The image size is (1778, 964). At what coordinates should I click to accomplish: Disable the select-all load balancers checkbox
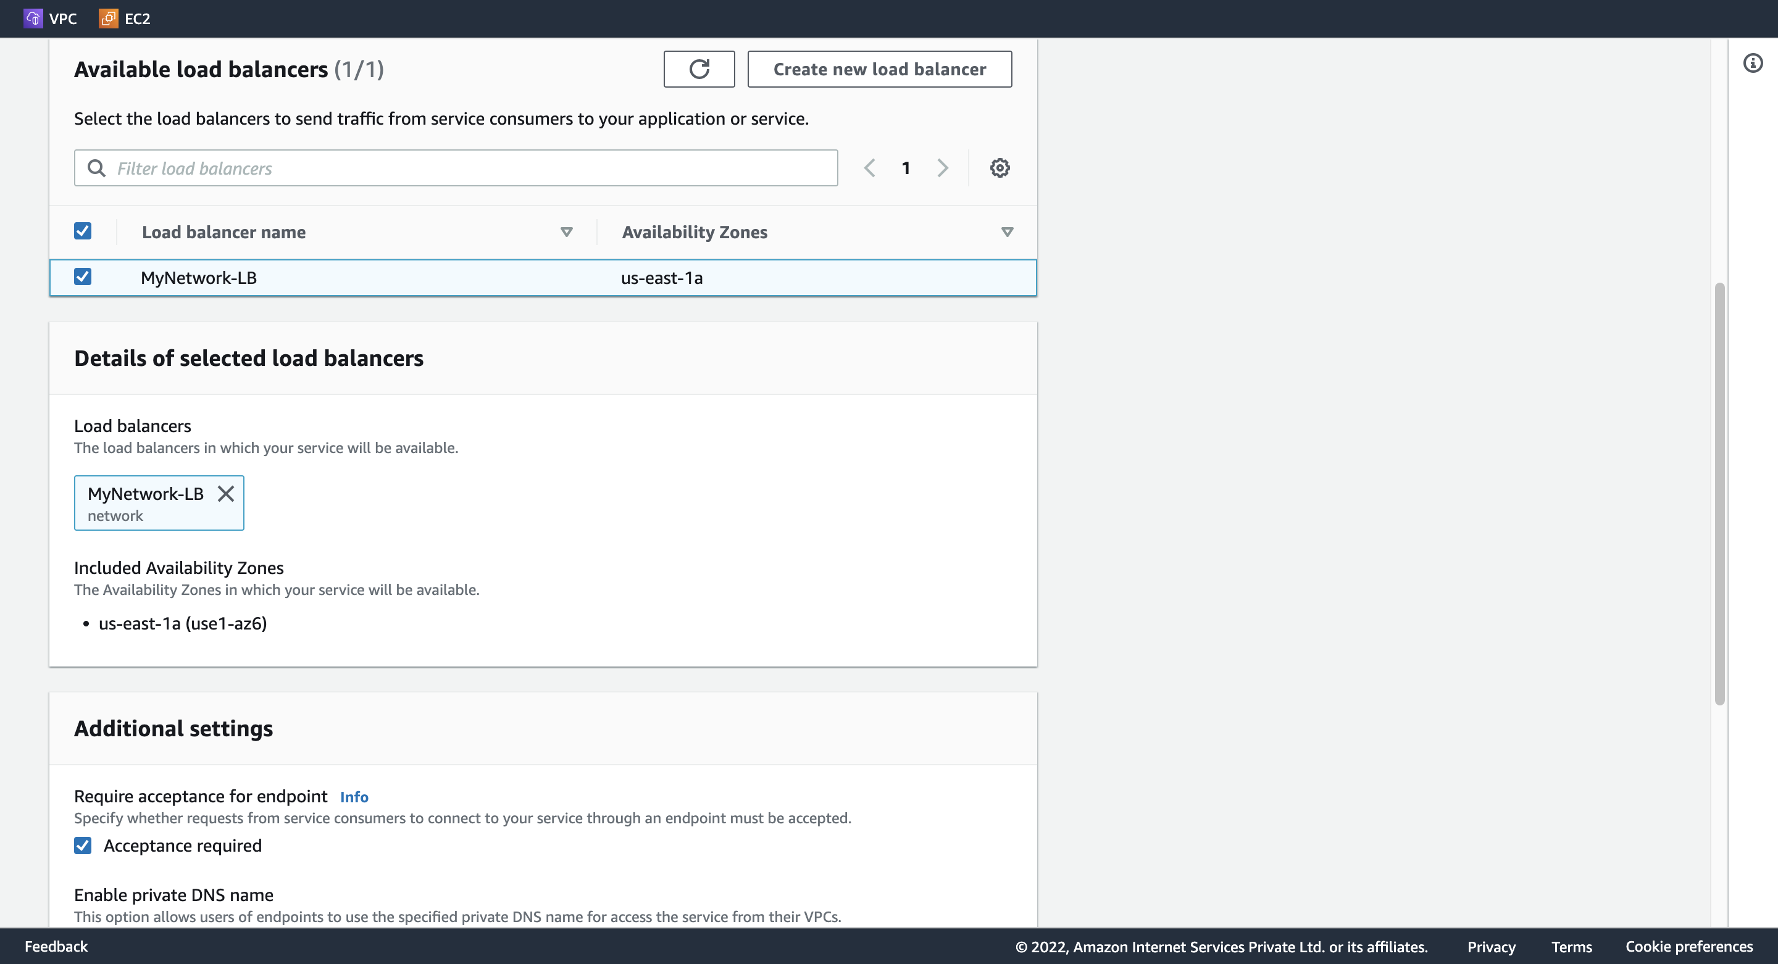click(83, 231)
